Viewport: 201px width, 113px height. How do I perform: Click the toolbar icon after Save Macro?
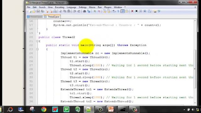[x=155, y=11]
